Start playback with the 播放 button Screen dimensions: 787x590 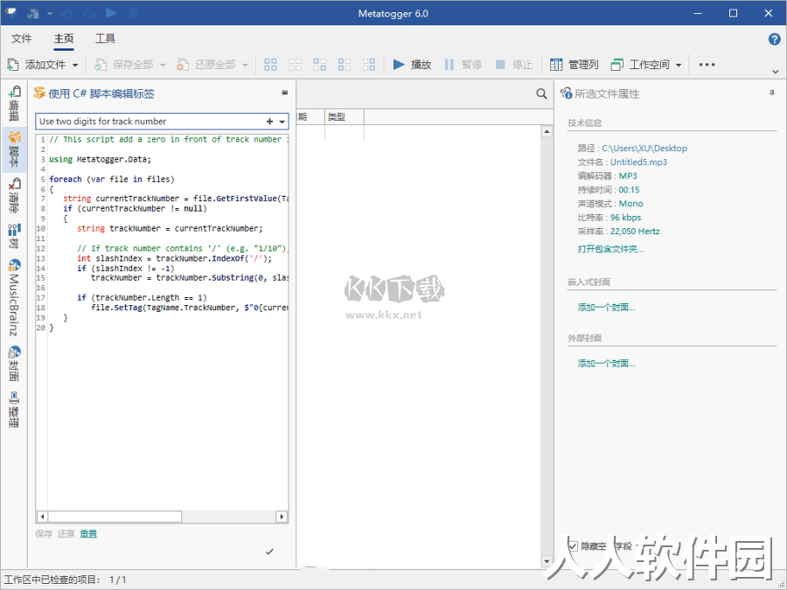[x=412, y=65]
